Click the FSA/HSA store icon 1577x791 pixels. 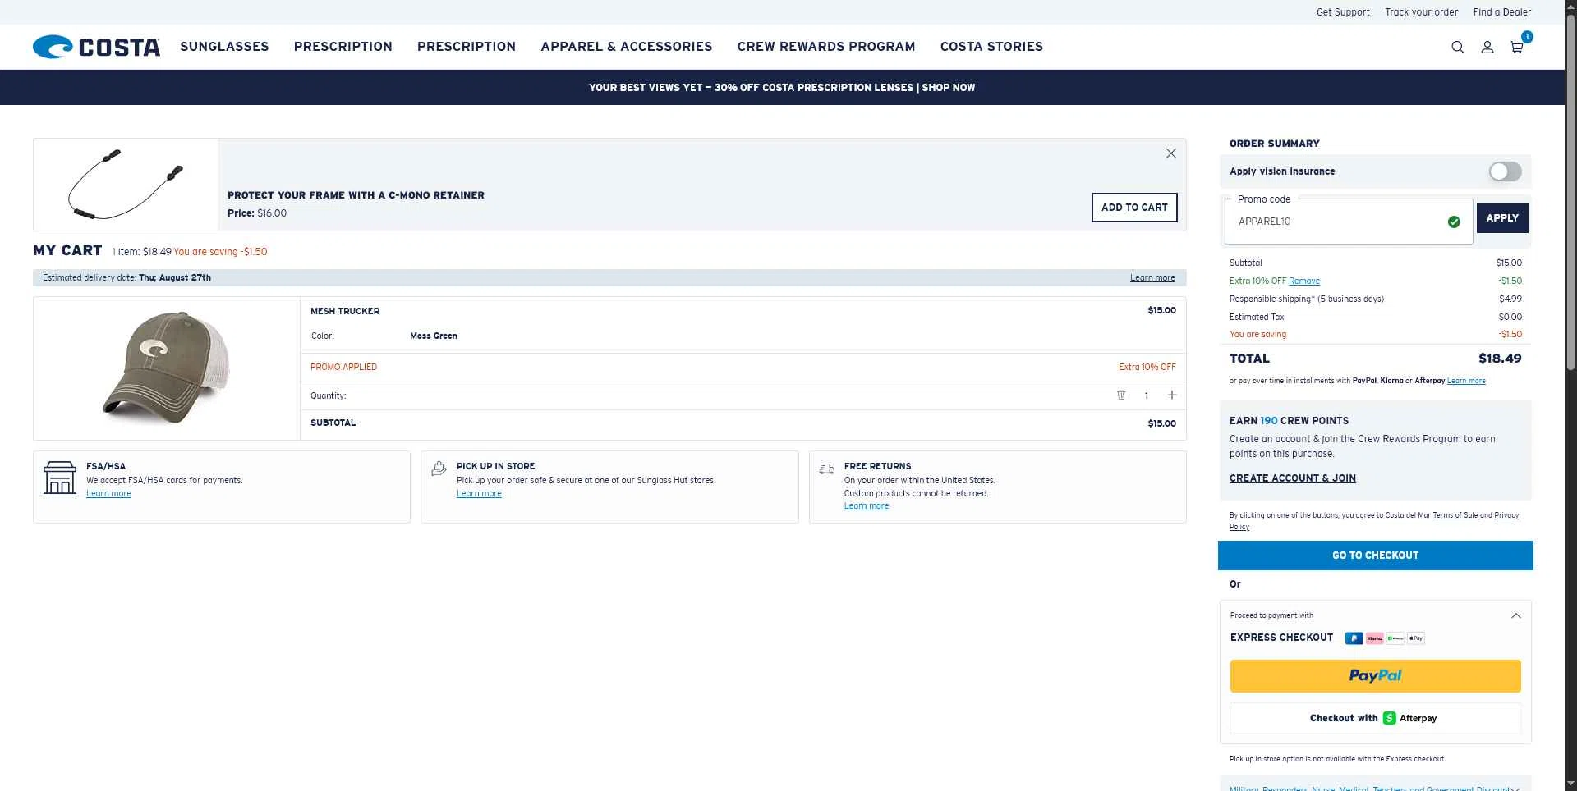point(60,478)
